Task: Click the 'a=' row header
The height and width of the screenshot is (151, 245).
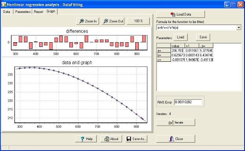Action: (x=163, y=50)
